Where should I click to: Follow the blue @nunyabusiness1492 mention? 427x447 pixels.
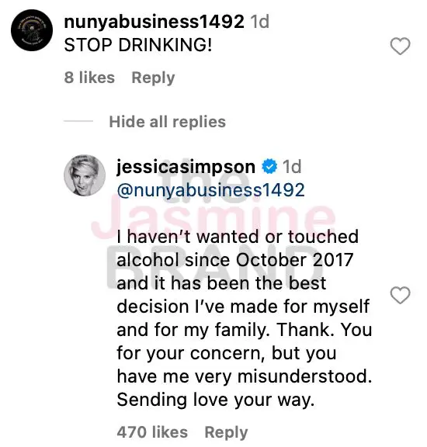(x=211, y=190)
